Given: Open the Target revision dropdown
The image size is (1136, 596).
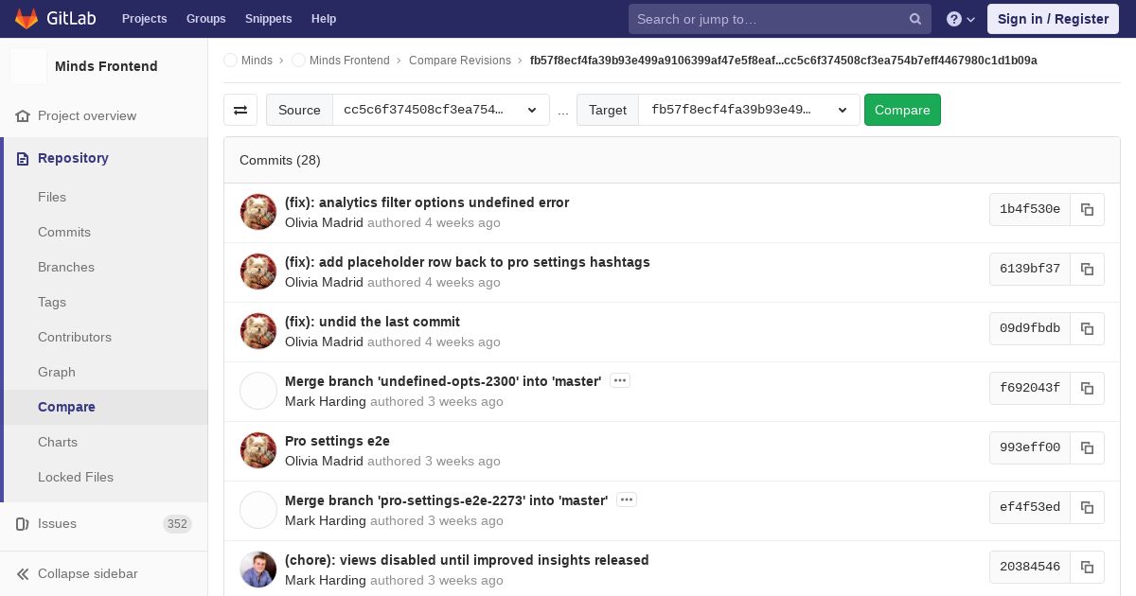Looking at the screenshot, I should pos(750,110).
